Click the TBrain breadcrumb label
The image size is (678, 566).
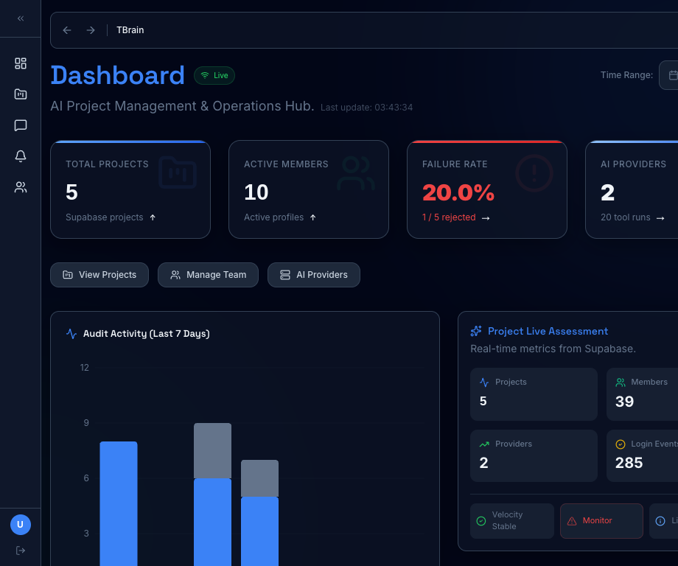(x=130, y=29)
